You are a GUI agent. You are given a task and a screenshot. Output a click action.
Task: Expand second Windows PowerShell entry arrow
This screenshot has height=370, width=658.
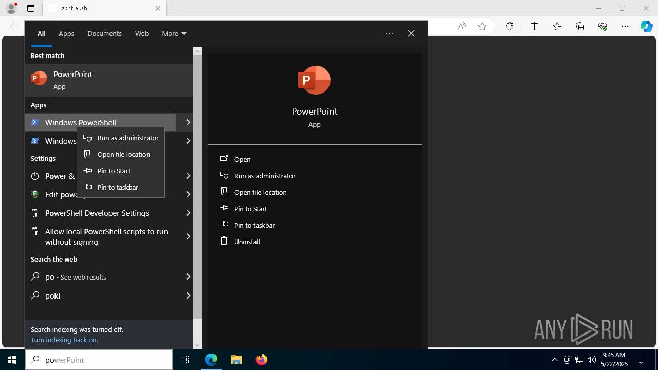pyautogui.click(x=188, y=141)
